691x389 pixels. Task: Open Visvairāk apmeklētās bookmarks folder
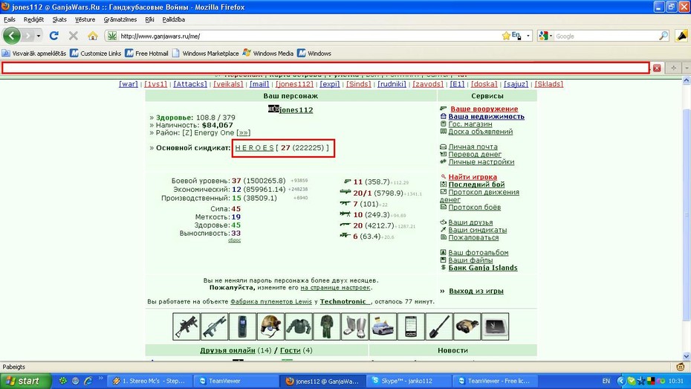[34, 54]
